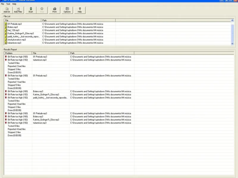Select rimskykorsakov.mp3 in the file list
The height and width of the screenshot is (178, 238).
click(x=17, y=40)
